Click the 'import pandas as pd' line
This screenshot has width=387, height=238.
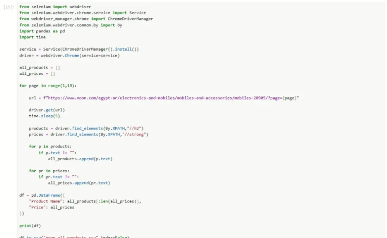point(42,31)
